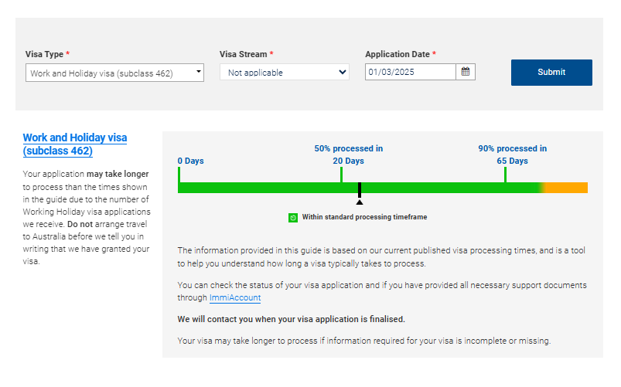This screenshot has height=387, width=621.
Task: Click the 50% processed in 20 Days label
Action: 348,154
